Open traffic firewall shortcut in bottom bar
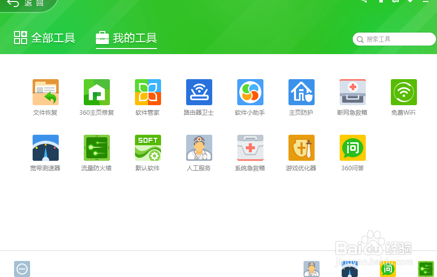Screen dimensions: 437x277 coord(426,269)
